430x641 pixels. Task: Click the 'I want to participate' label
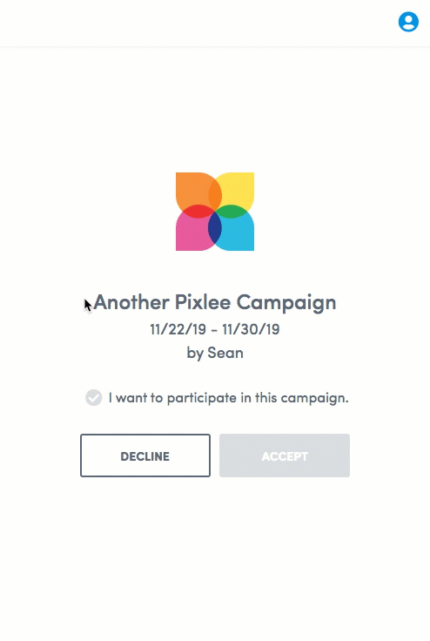point(228,398)
